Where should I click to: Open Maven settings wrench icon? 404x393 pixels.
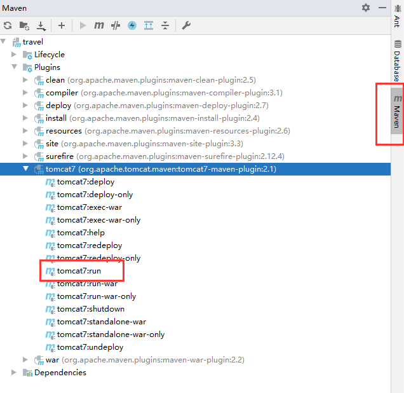pyautogui.click(x=186, y=25)
